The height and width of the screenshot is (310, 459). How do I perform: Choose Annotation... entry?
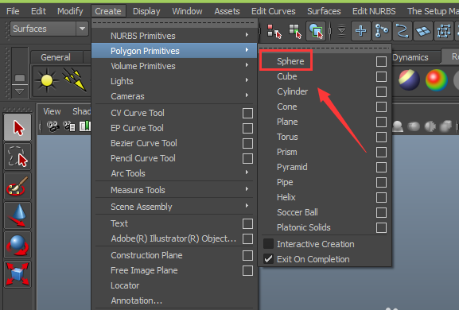tap(136, 300)
